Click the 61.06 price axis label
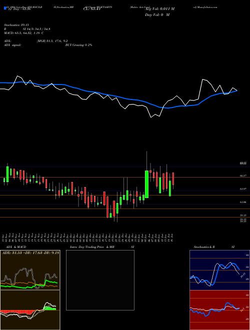250x330 pixels. point(243,202)
